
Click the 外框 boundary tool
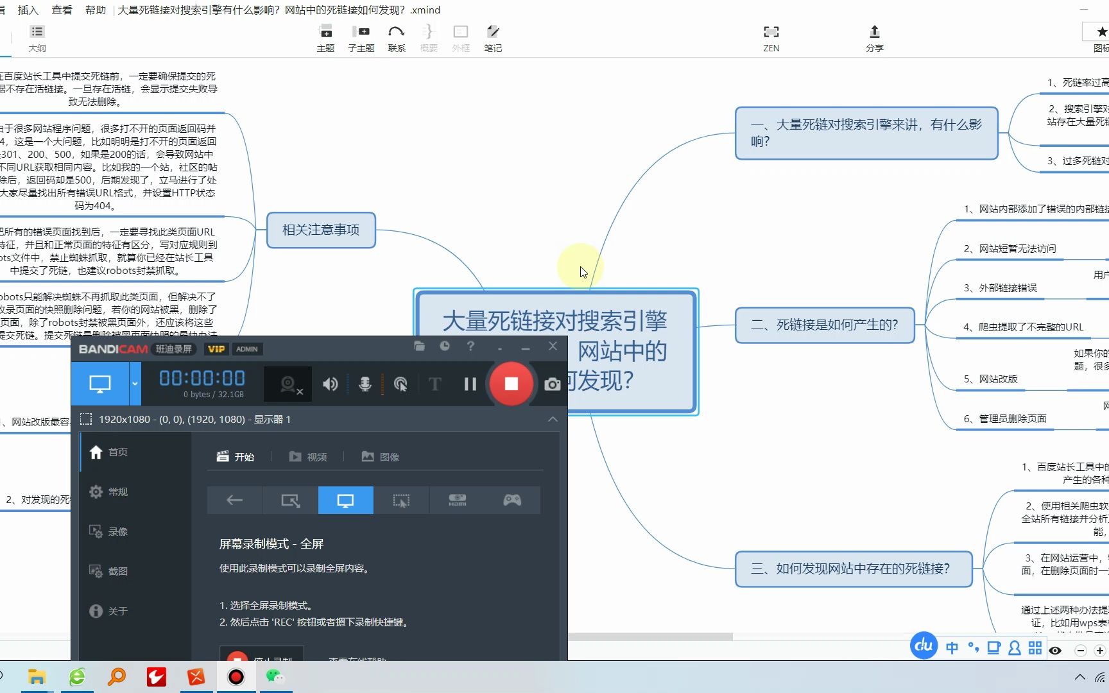(x=461, y=38)
